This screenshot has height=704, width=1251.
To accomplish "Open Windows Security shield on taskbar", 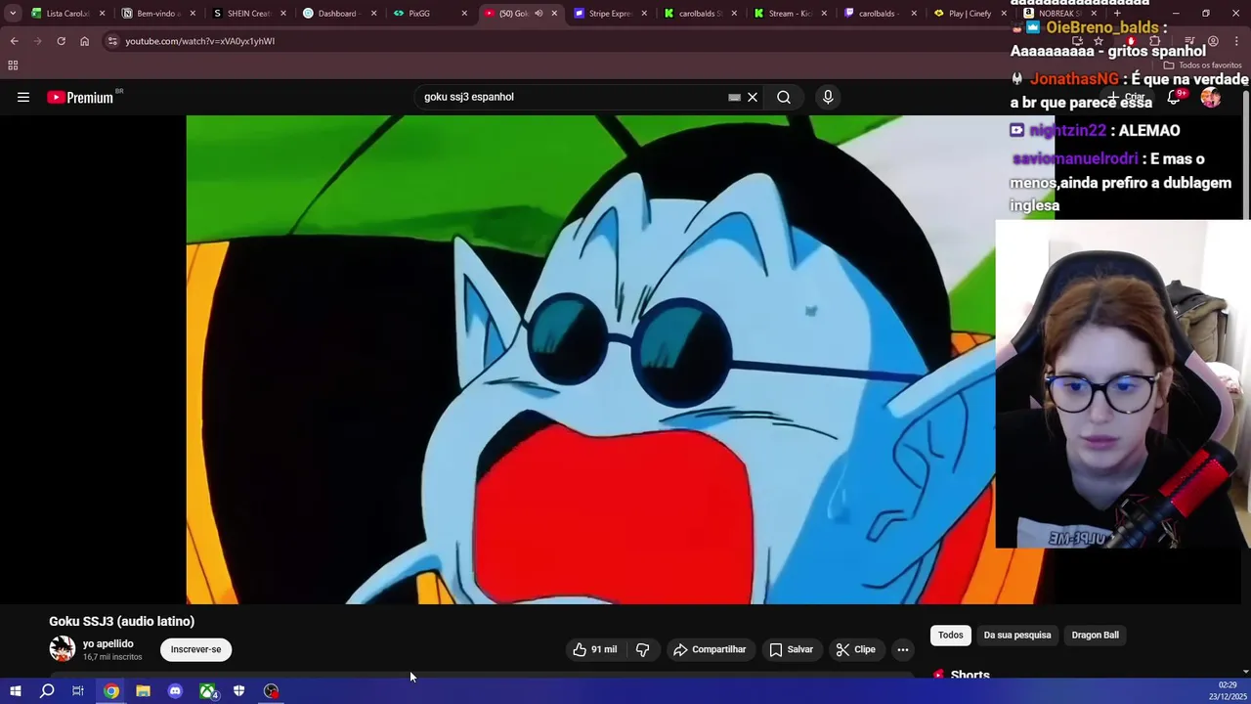I will tap(238, 691).
